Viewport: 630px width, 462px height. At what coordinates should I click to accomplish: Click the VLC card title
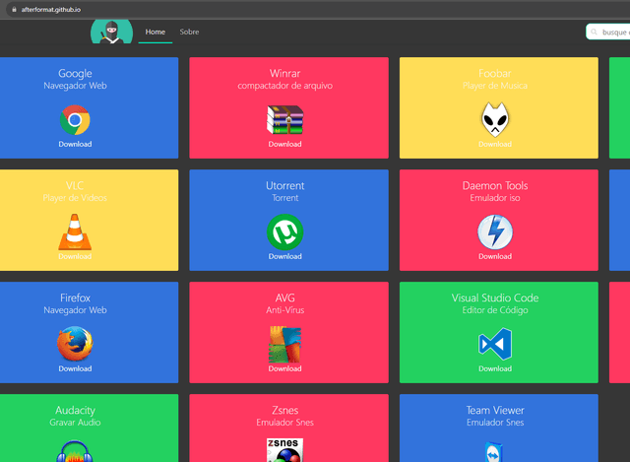coord(75,185)
